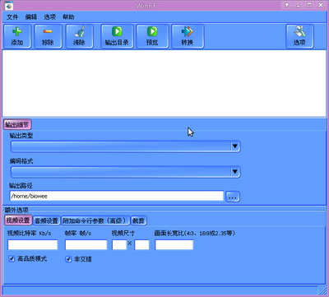Open the 帮助 menu
The image size is (329, 297).
point(68,17)
